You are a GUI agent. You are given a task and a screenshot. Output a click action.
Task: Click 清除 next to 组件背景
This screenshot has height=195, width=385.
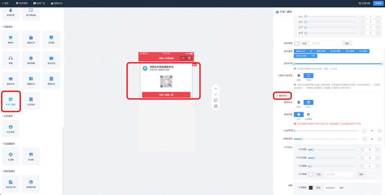tap(347, 44)
